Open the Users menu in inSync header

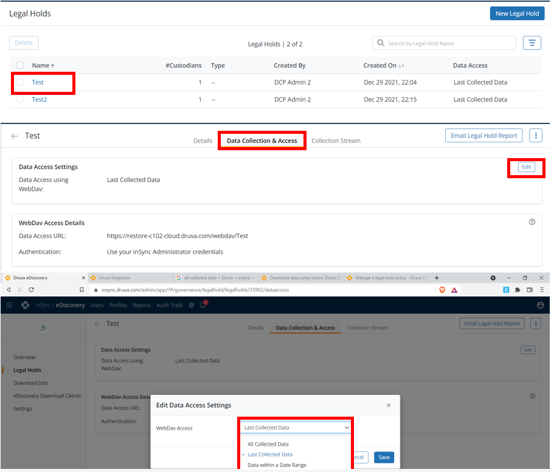(97, 305)
